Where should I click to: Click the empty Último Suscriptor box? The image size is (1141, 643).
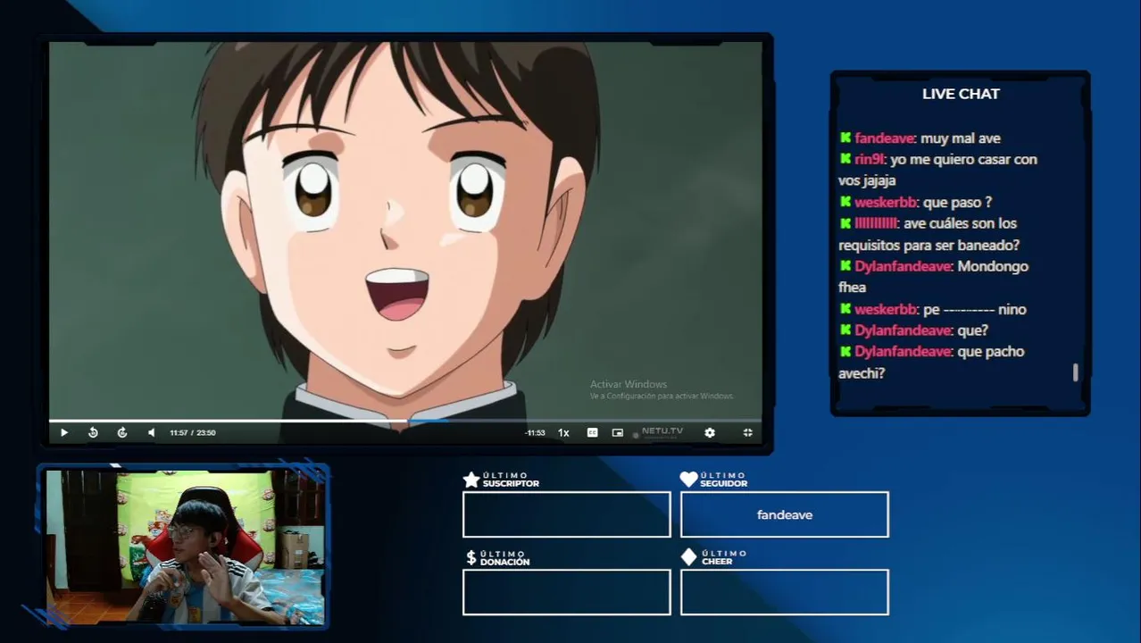pos(567,514)
